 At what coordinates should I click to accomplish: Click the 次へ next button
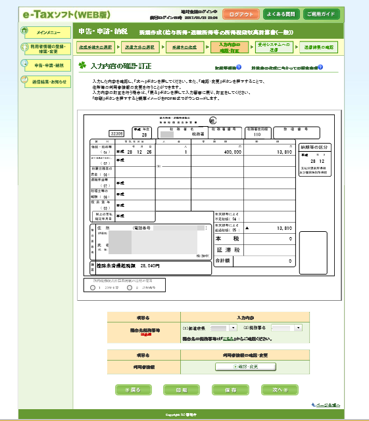click(280, 390)
